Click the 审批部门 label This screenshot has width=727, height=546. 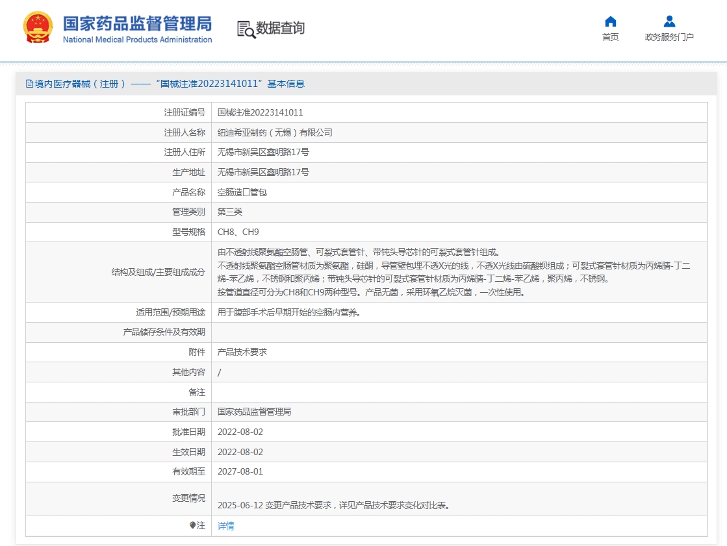click(188, 412)
